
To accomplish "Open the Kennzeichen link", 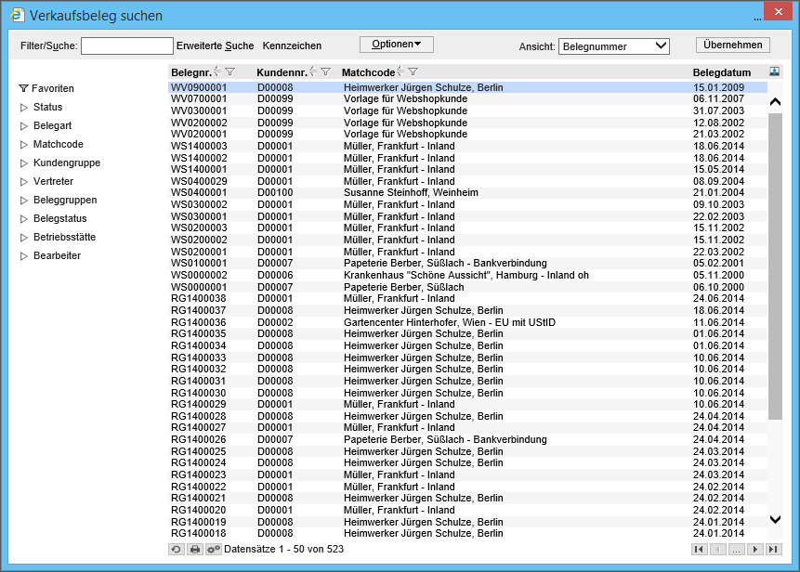I will coord(292,45).
